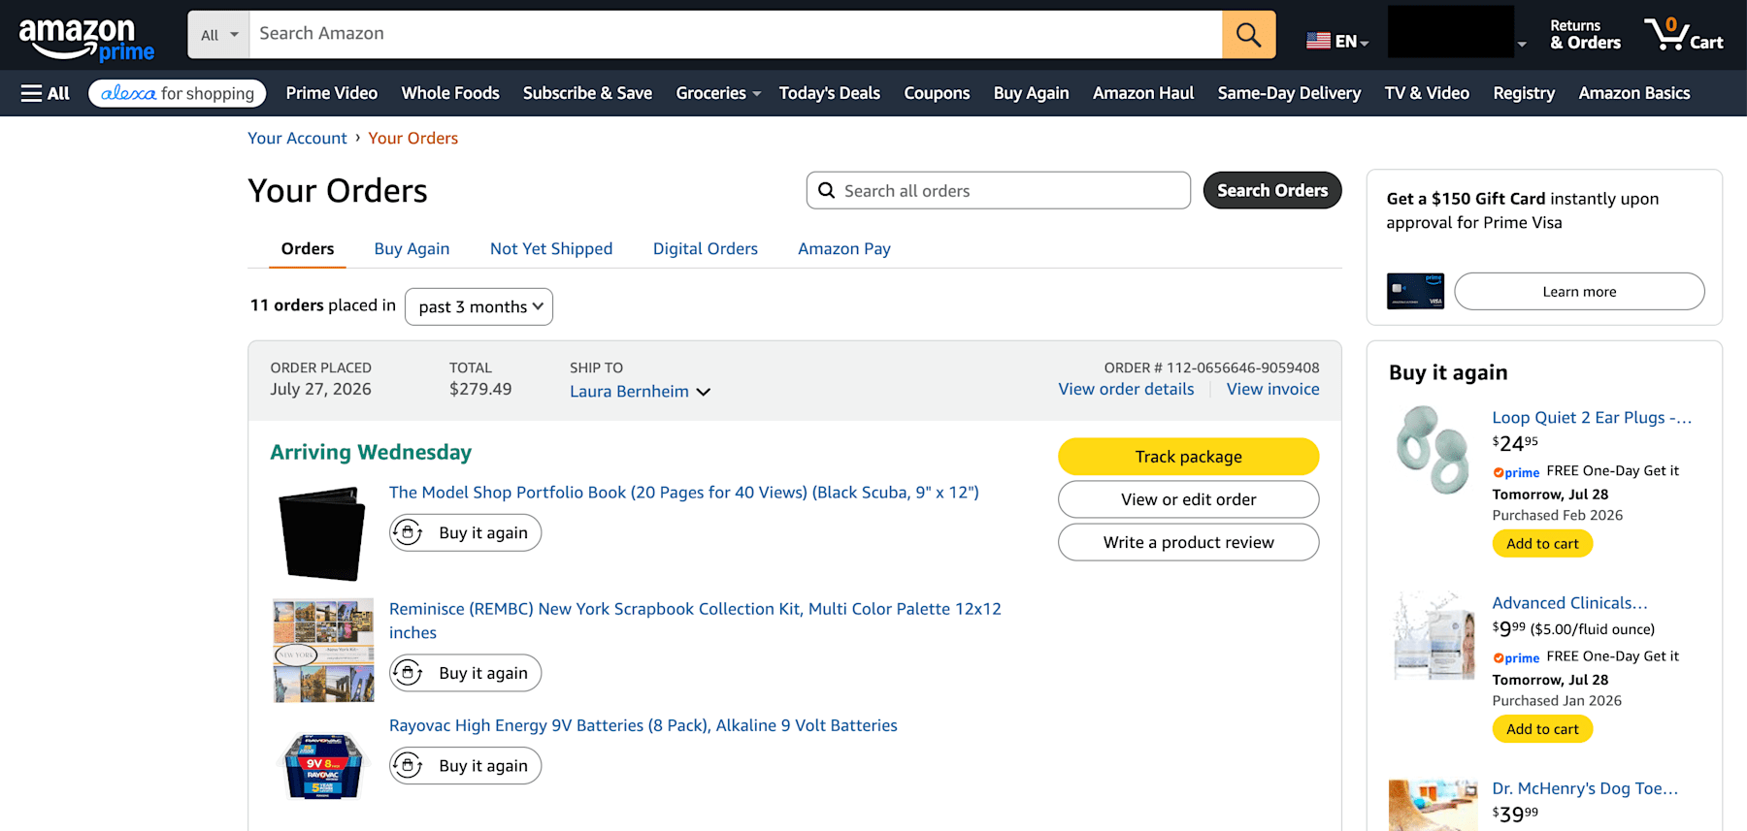Switch to the Buy Again tab
The width and height of the screenshot is (1747, 831).
click(x=412, y=249)
